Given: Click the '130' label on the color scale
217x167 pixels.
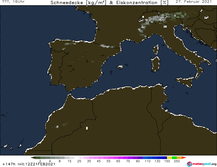Looking at the screenshot, I should point(157,161).
